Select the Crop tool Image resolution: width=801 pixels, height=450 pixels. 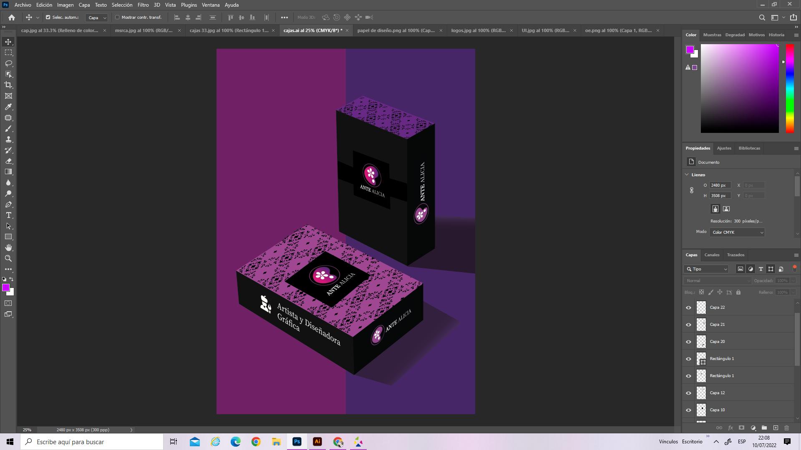click(8, 85)
